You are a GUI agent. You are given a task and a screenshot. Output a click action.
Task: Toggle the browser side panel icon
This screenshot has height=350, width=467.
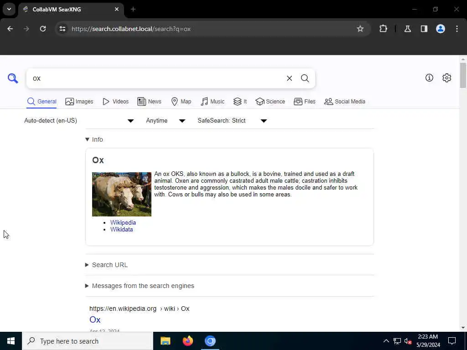424,29
